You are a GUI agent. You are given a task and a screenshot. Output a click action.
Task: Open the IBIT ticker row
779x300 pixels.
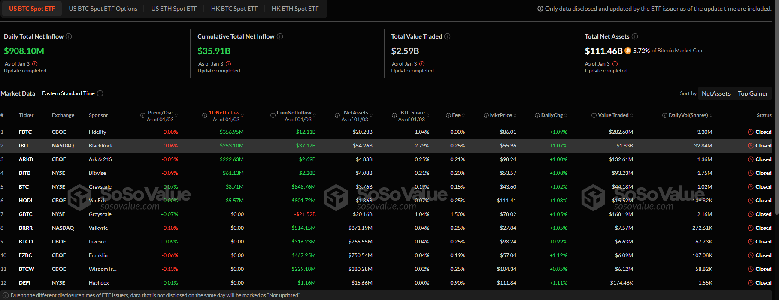pyautogui.click(x=24, y=146)
